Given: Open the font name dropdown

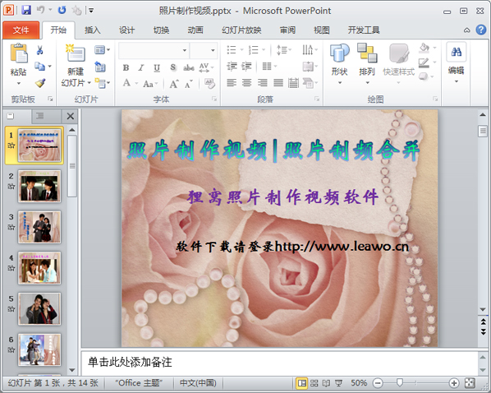Looking at the screenshot, I should click(x=185, y=50).
